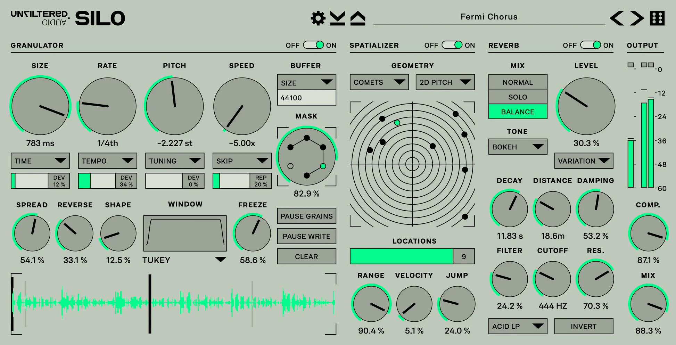Switch the Spatializer off
The width and height of the screenshot is (676, 345).
point(452,45)
